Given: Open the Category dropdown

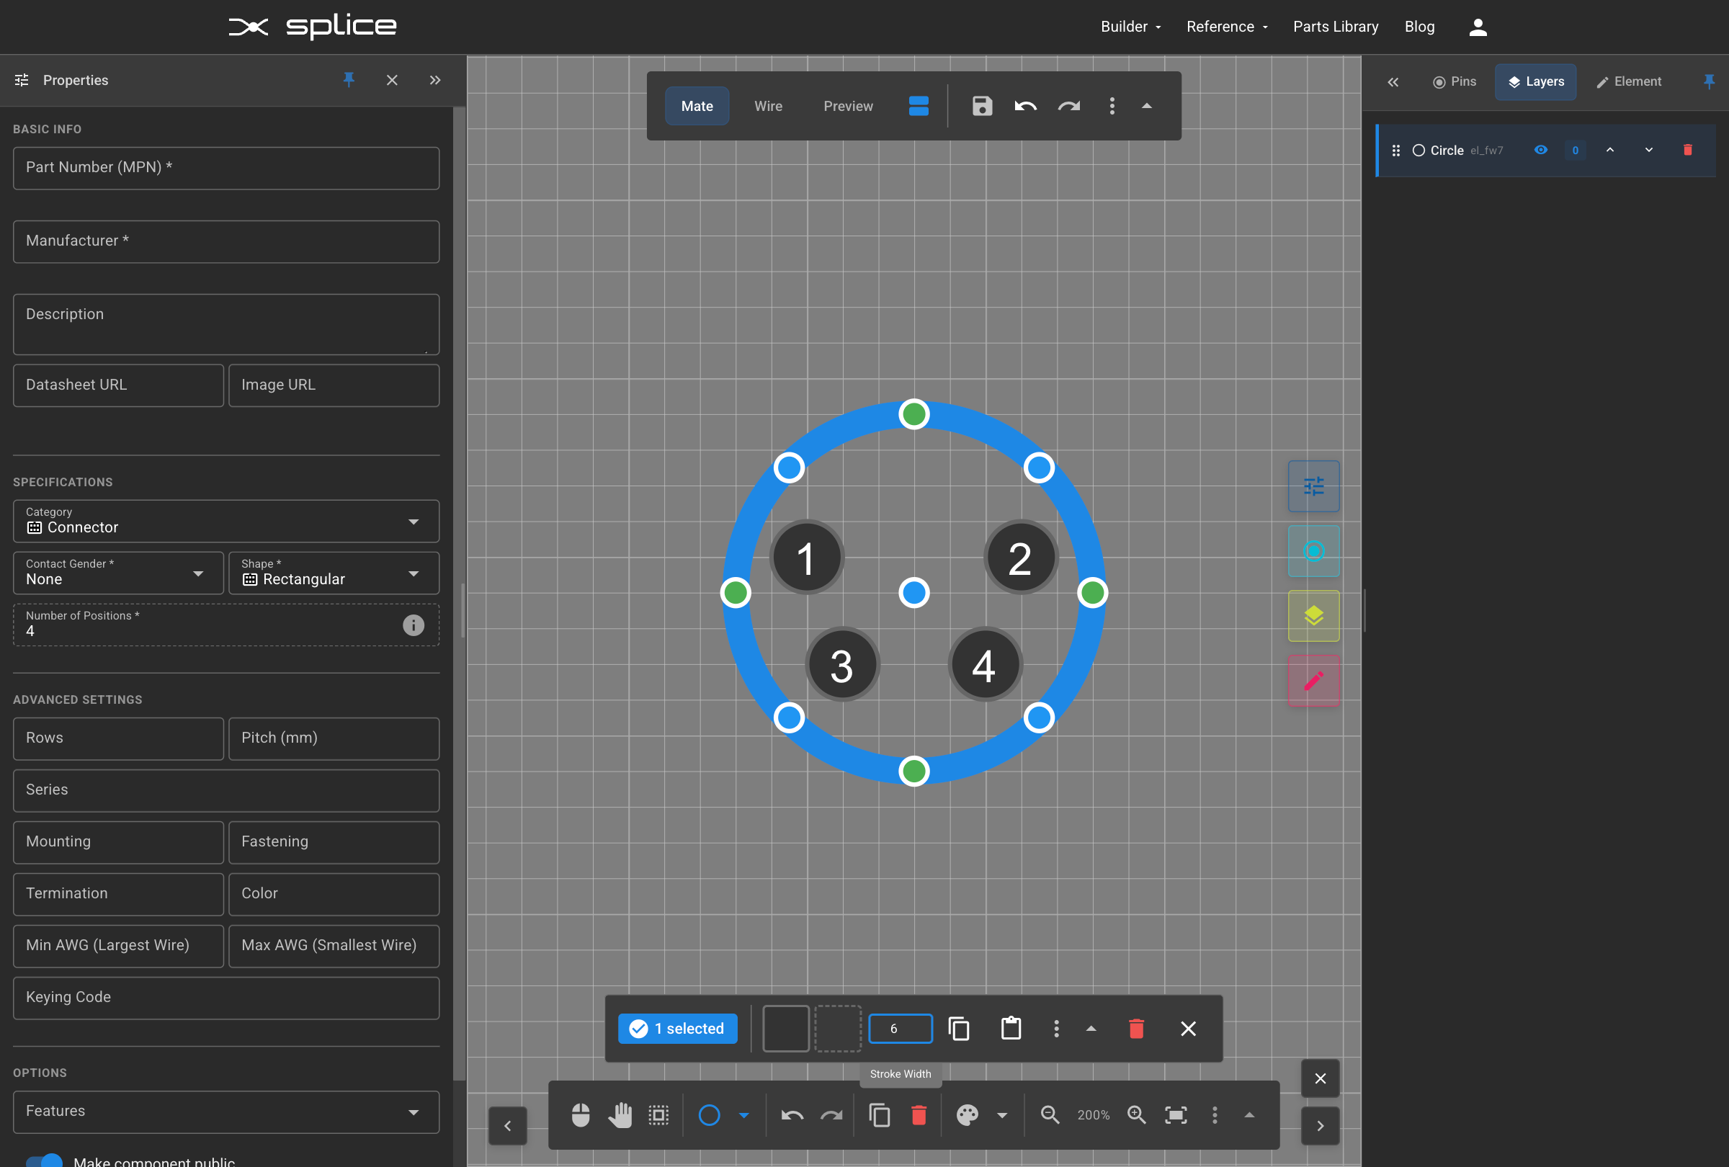Looking at the screenshot, I should [x=225, y=521].
